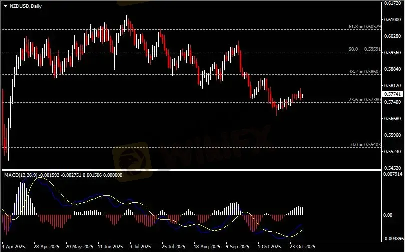Click the 25 Jul 2025 date label
Viewport: 405px width, 252px height.
tap(174, 247)
